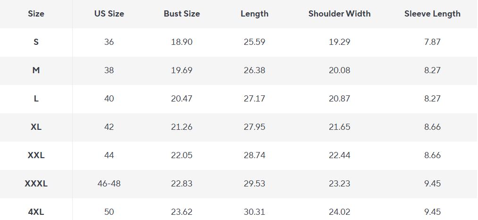Select the XXXL size row label

coord(36,184)
